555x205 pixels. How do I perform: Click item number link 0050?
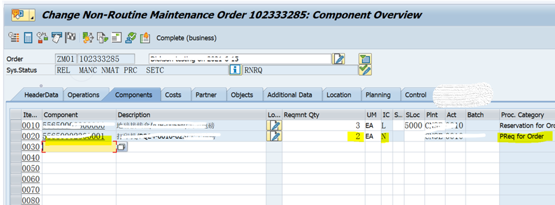click(x=31, y=168)
